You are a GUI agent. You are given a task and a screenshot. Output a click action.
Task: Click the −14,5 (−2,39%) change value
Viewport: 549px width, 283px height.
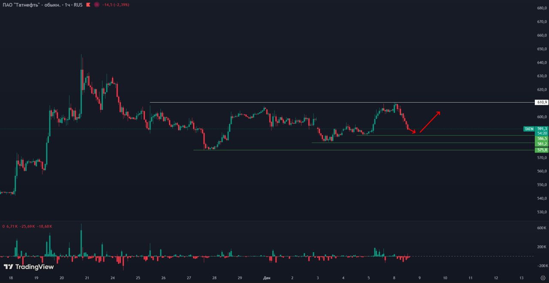tap(116, 5)
